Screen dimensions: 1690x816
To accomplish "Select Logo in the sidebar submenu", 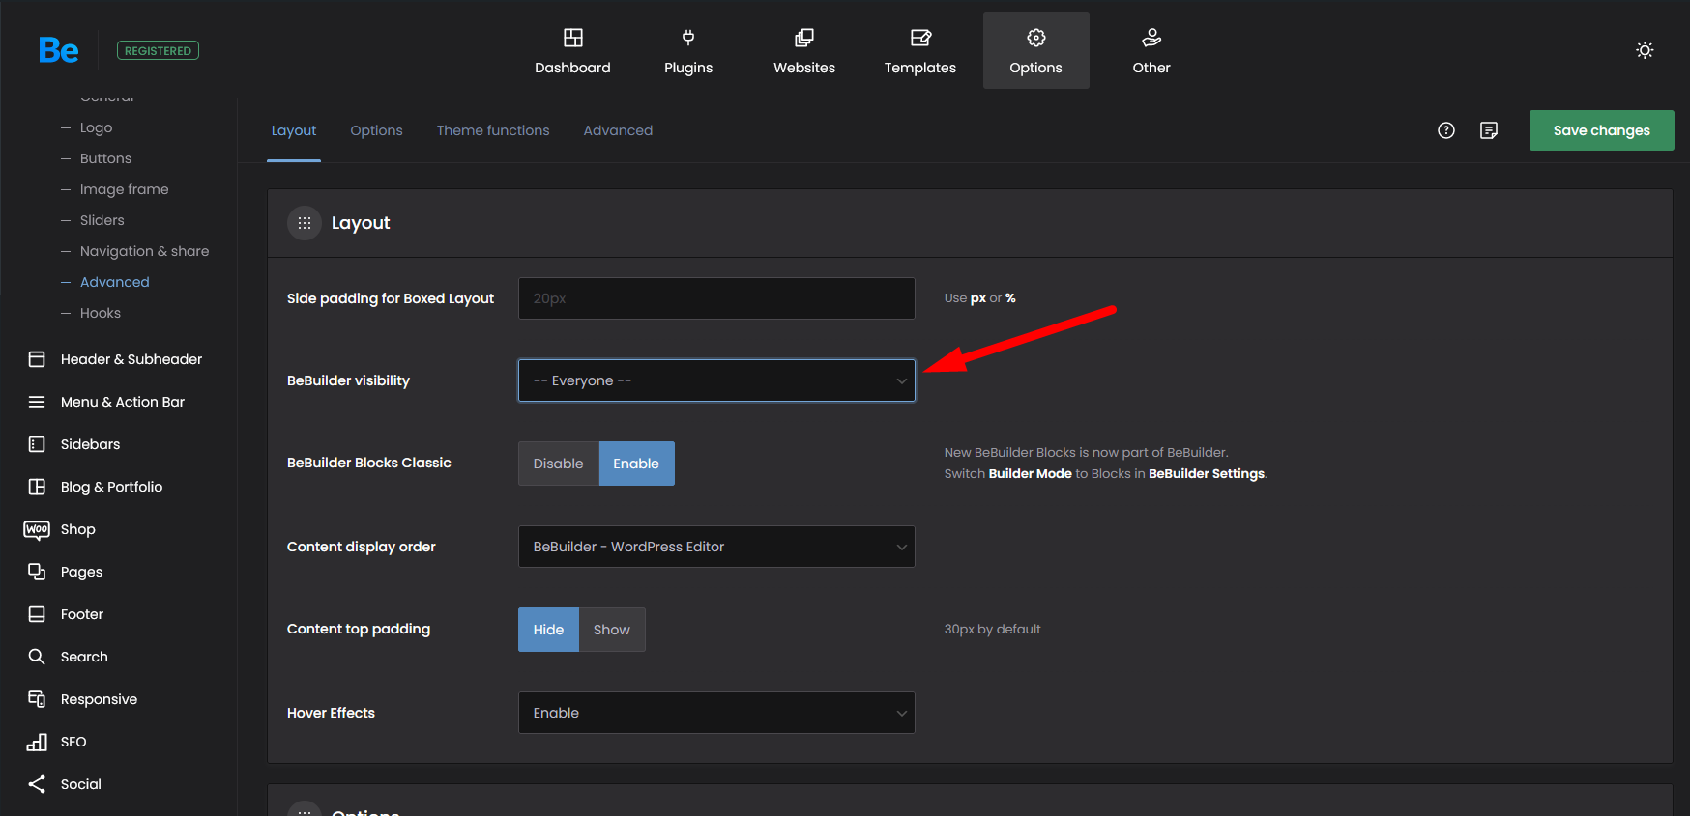I will tap(96, 127).
